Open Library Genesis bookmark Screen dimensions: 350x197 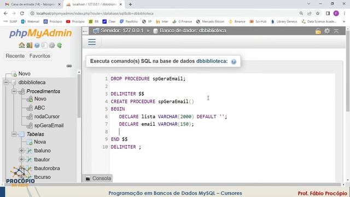(x=284, y=21)
